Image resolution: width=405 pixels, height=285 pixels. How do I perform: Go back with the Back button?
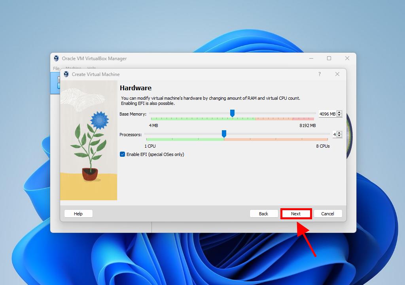point(263,214)
